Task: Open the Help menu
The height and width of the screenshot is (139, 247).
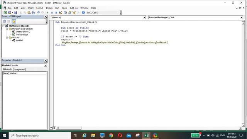Action: (x=93, y=8)
